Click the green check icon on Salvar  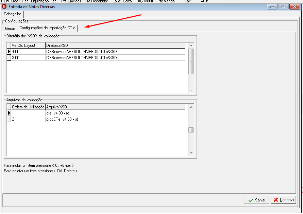pyautogui.click(x=251, y=200)
